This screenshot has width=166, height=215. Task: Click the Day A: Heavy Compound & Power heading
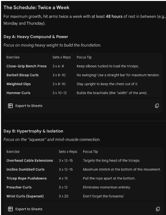pyautogui.click(x=36, y=37)
